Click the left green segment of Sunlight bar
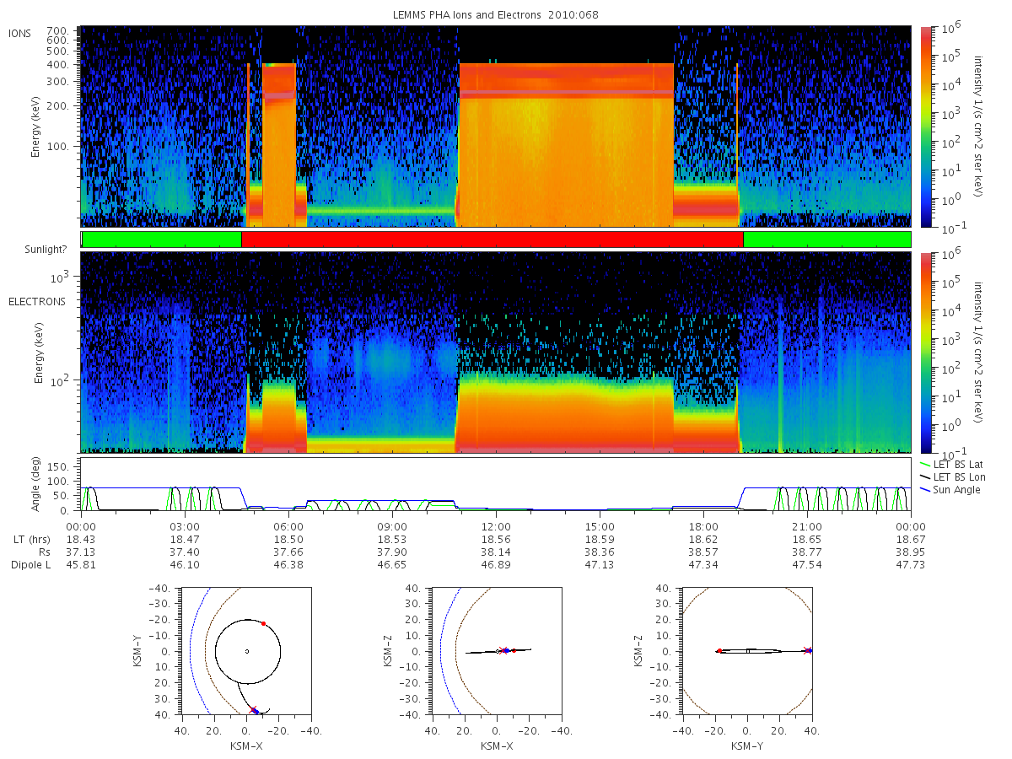The width and height of the screenshot is (1012, 759). [x=162, y=240]
